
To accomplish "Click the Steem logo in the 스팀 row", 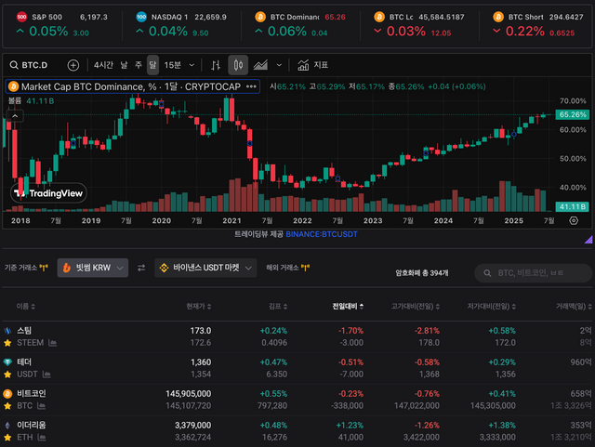I will pyautogui.click(x=7, y=331).
